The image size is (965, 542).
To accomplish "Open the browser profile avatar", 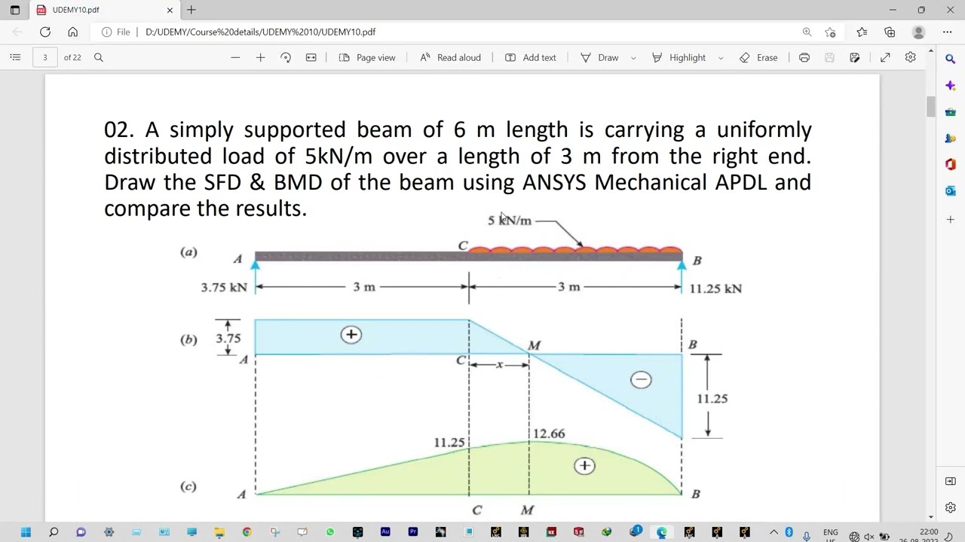I will (x=918, y=32).
